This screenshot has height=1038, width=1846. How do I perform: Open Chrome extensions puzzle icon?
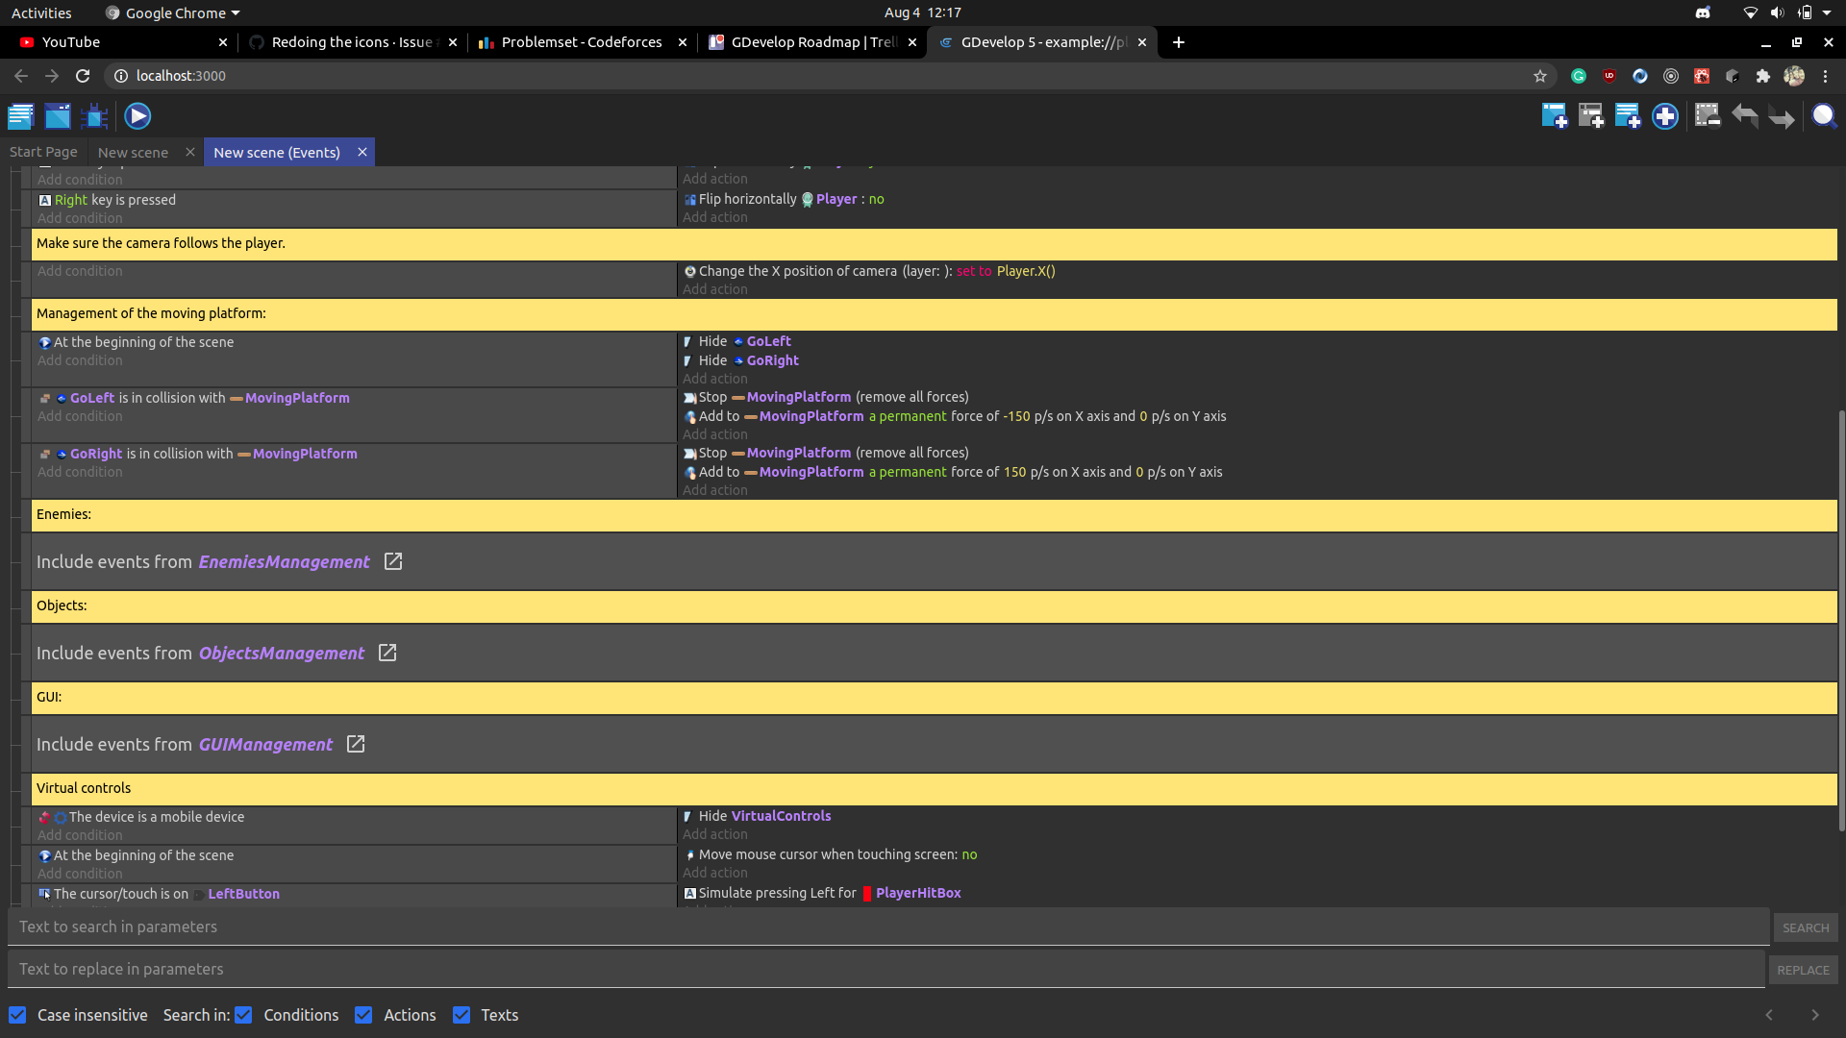point(1763,76)
